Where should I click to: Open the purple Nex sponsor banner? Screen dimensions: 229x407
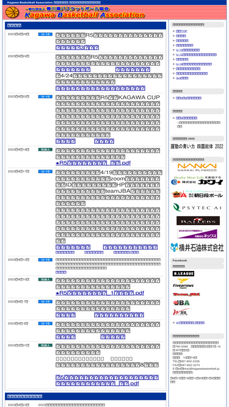197,234
